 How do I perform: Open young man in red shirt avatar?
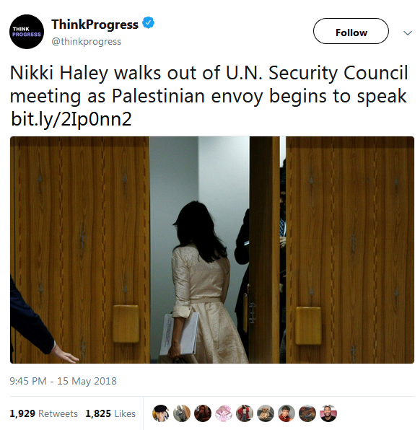286,413
